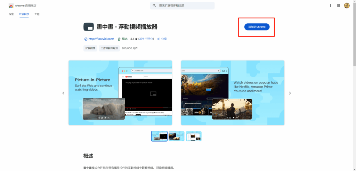
Task: Open the 339 个评分 ratings link
Action: point(146,39)
